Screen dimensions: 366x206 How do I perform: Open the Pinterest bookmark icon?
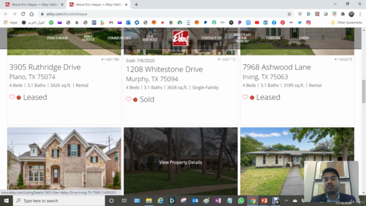point(283,22)
